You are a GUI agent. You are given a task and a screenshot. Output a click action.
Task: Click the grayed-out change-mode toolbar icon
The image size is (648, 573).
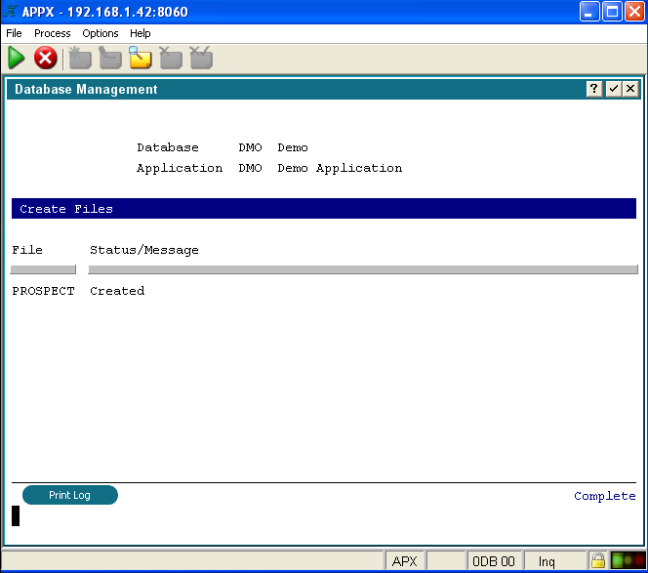coord(110,59)
